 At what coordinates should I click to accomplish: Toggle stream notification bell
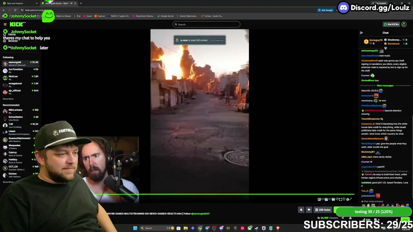[301, 210]
